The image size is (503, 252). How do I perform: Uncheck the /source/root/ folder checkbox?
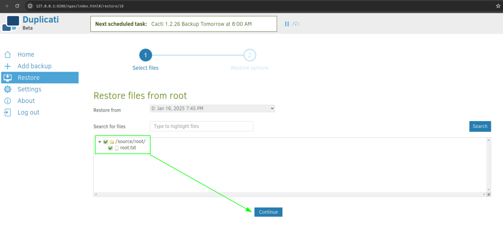point(106,142)
